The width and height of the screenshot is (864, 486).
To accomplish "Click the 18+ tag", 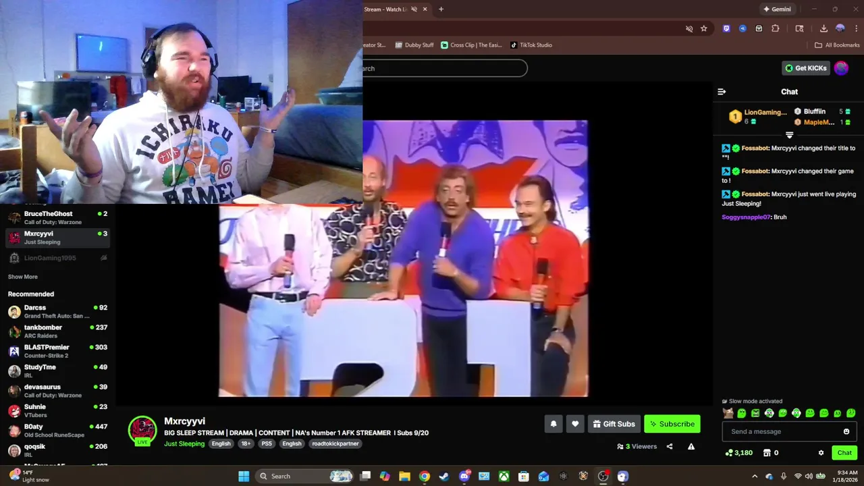I will tap(246, 443).
